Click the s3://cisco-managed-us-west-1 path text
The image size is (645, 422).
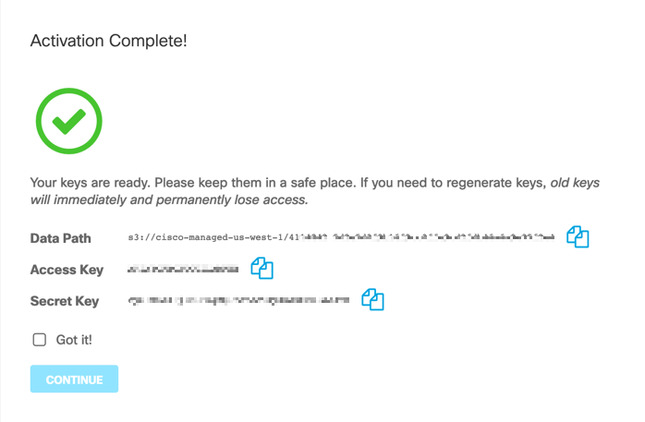pos(212,237)
